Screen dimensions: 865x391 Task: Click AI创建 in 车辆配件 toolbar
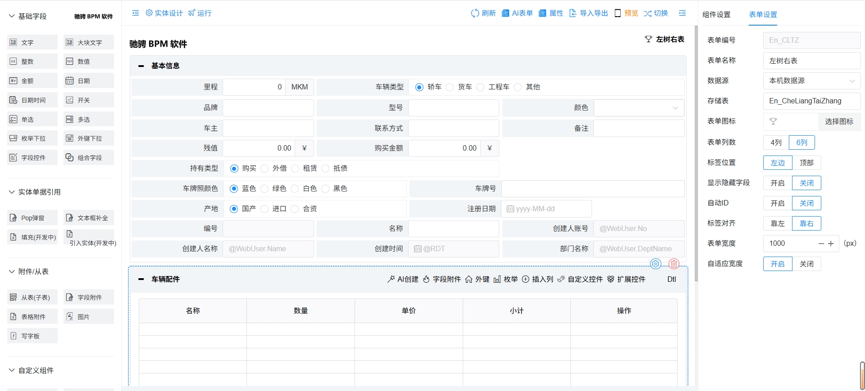(x=403, y=279)
